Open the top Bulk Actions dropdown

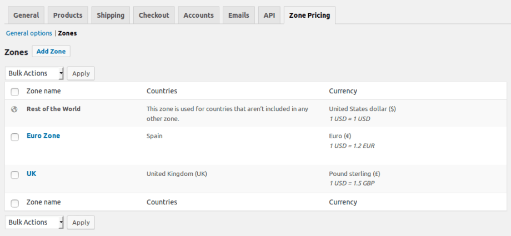(x=34, y=73)
